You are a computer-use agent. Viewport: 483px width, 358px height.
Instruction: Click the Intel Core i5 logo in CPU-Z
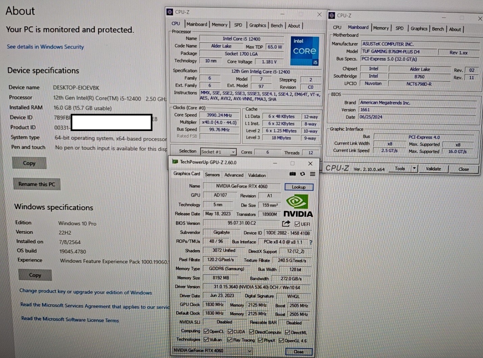coord(305,51)
